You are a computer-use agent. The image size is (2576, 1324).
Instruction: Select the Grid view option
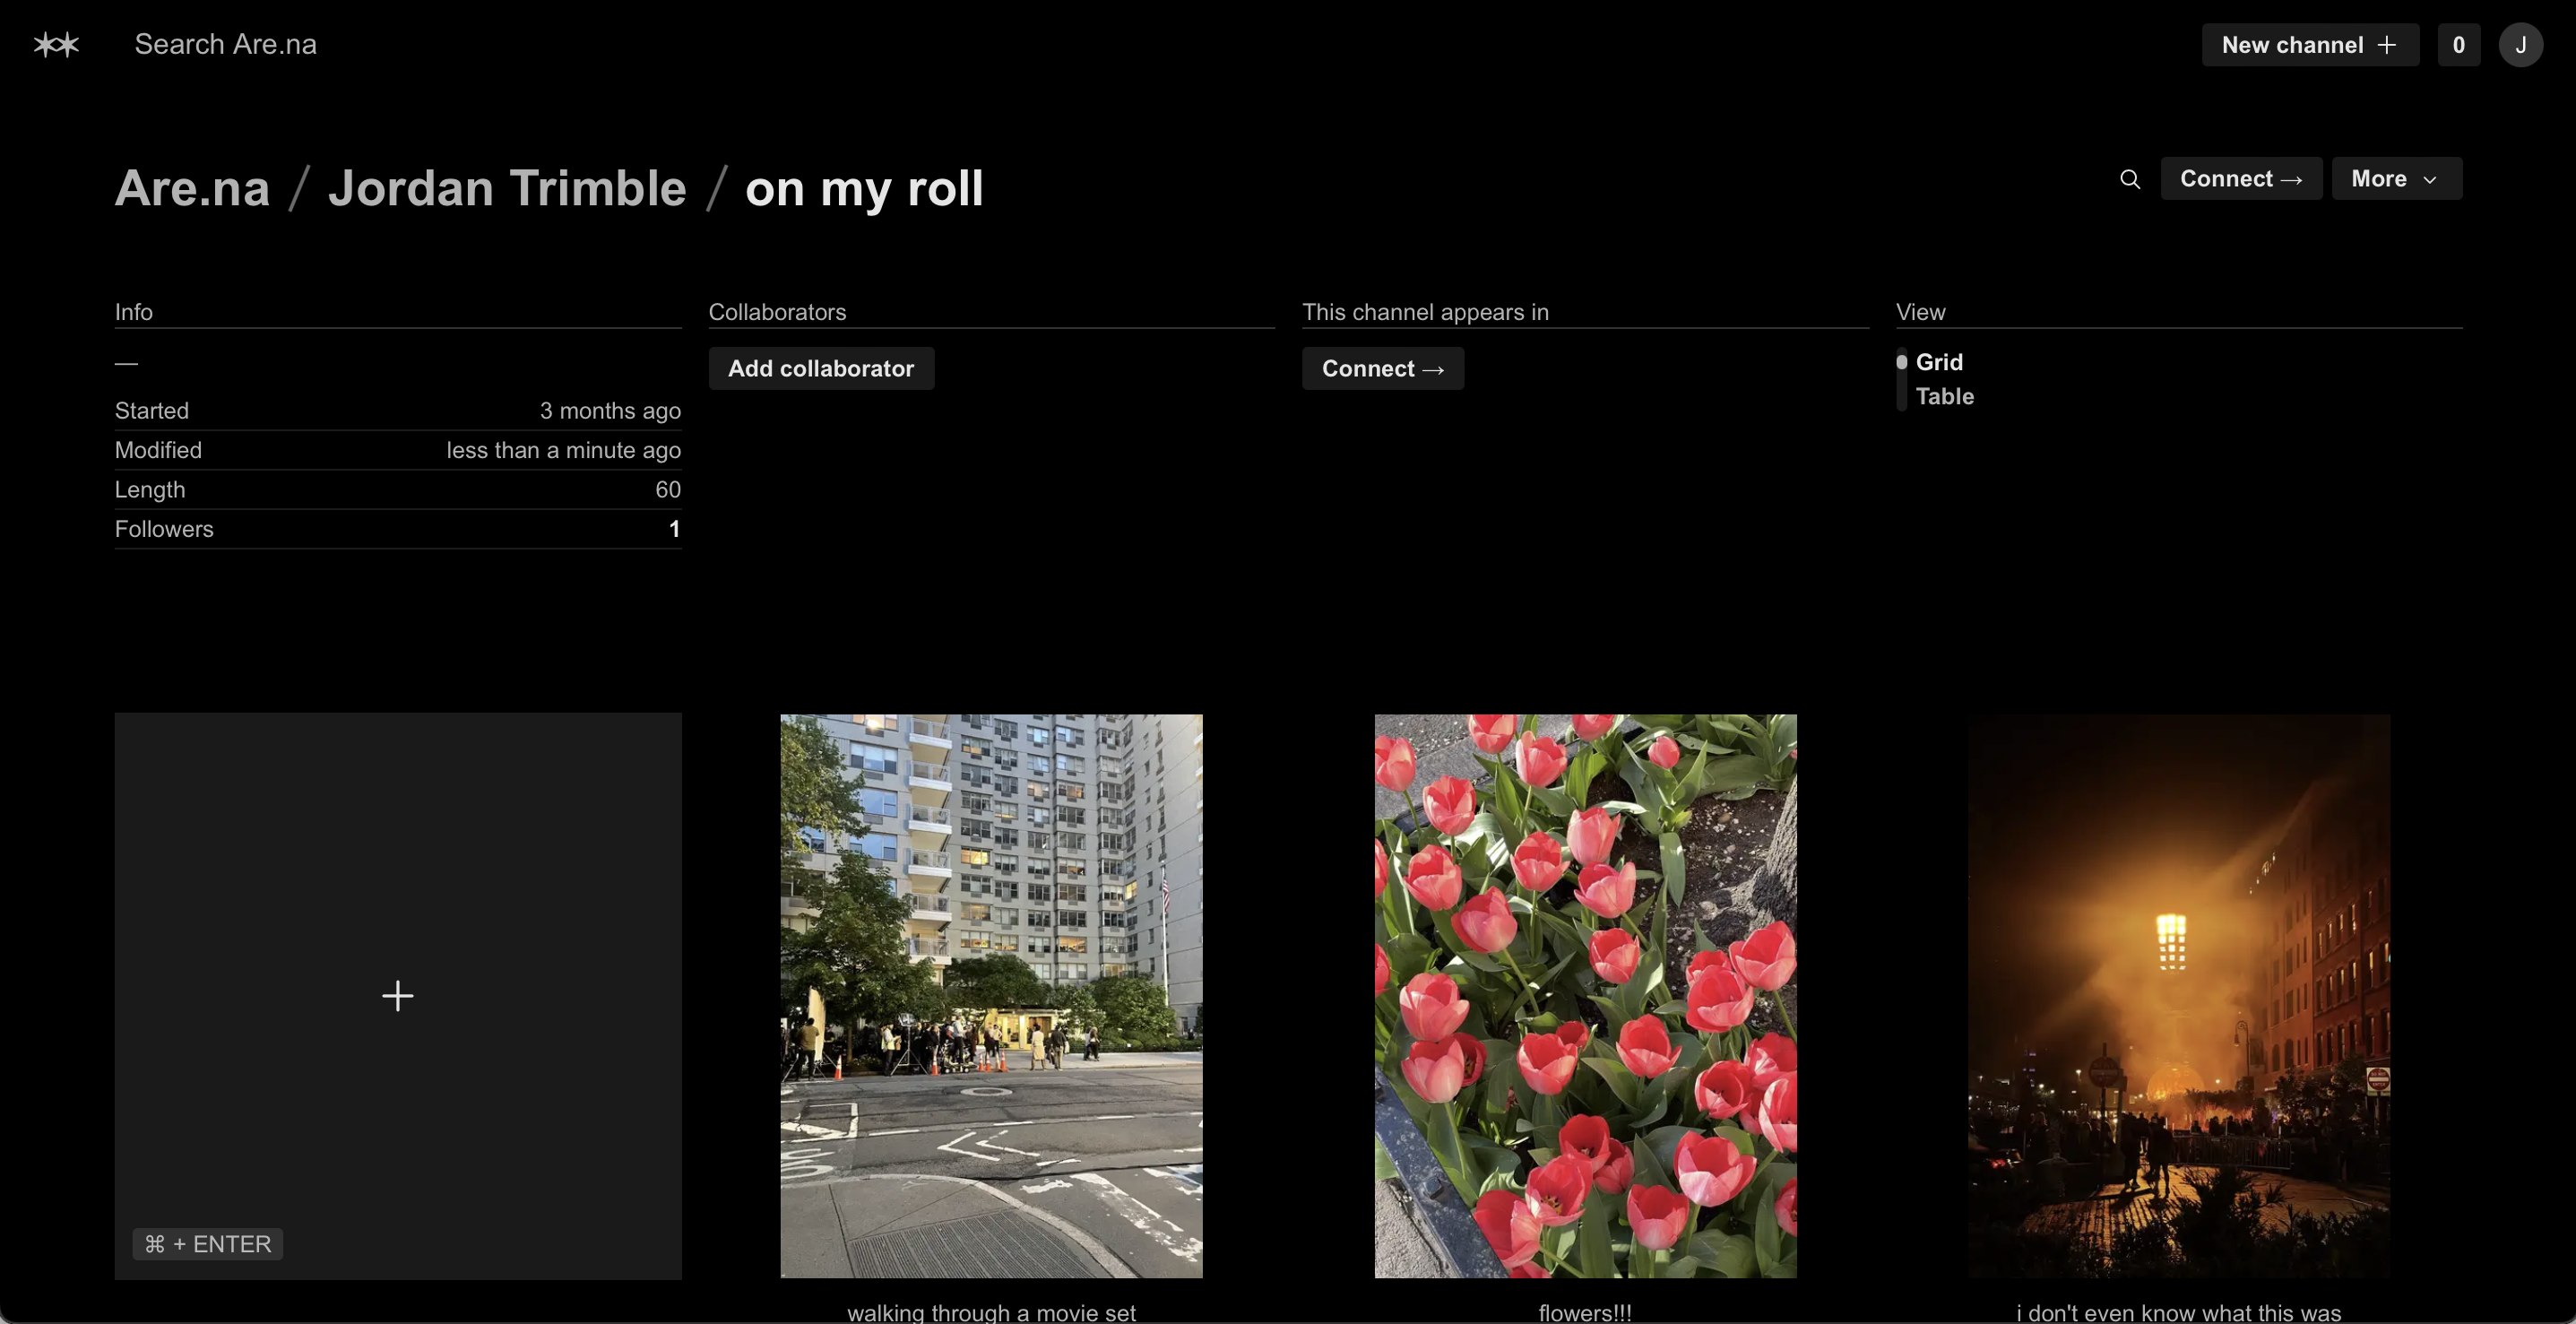point(1938,362)
